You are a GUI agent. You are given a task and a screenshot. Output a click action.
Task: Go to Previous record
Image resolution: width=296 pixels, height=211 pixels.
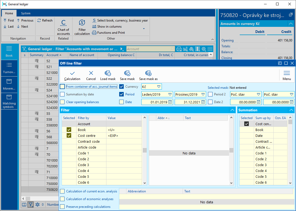(25, 20)
